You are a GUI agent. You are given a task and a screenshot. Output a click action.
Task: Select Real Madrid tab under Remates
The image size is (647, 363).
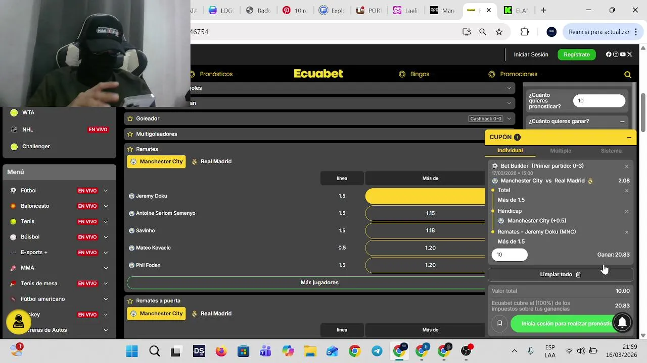point(211,162)
